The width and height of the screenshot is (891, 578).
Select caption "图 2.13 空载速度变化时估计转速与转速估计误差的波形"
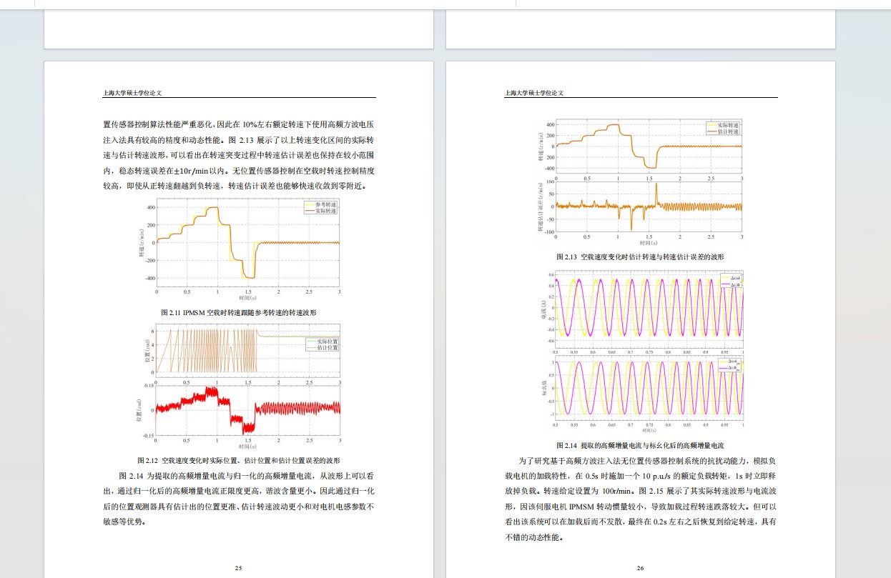(641, 256)
